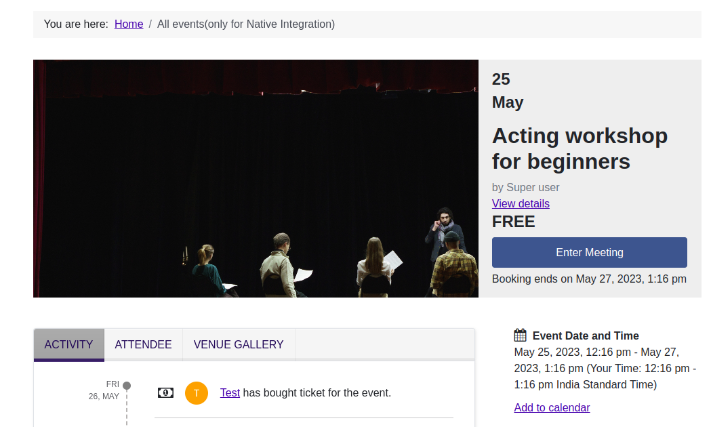Select the Venue Gallery tab
The height and width of the screenshot is (427, 711).
pos(239,344)
